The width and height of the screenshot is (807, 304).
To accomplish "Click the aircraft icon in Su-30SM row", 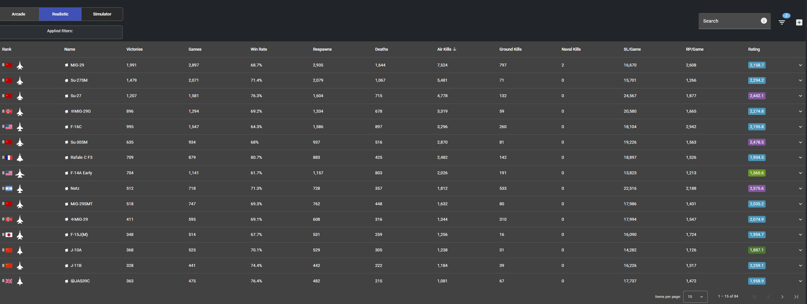I will (x=20, y=142).
